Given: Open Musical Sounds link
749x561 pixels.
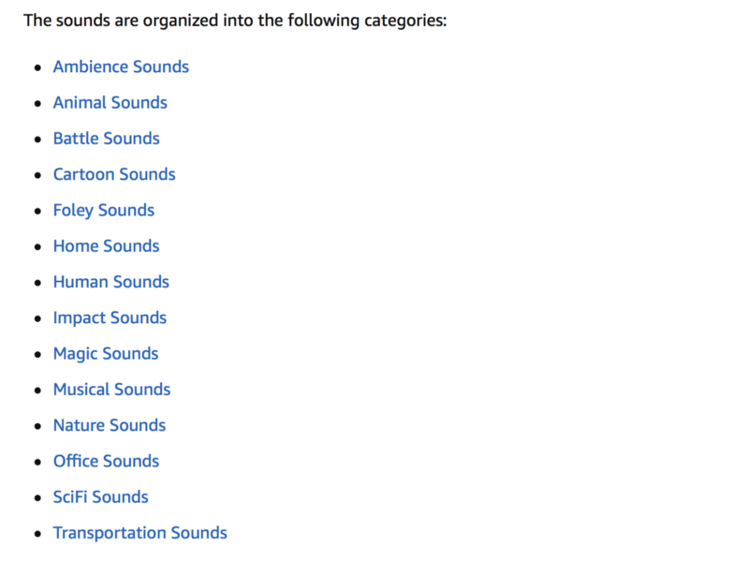Looking at the screenshot, I should click(x=111, y=390).
